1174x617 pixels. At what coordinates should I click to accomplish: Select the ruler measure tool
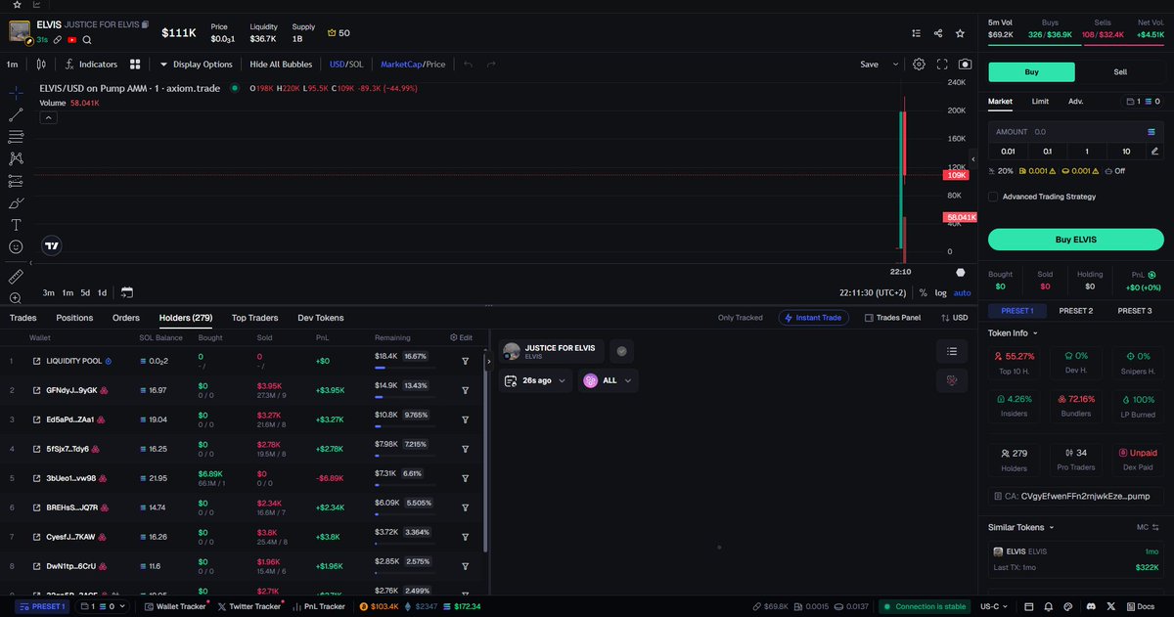[x=16, y=276]
